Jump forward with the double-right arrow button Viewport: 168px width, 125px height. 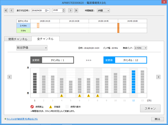pyautogui.click(x=76, y=10)
